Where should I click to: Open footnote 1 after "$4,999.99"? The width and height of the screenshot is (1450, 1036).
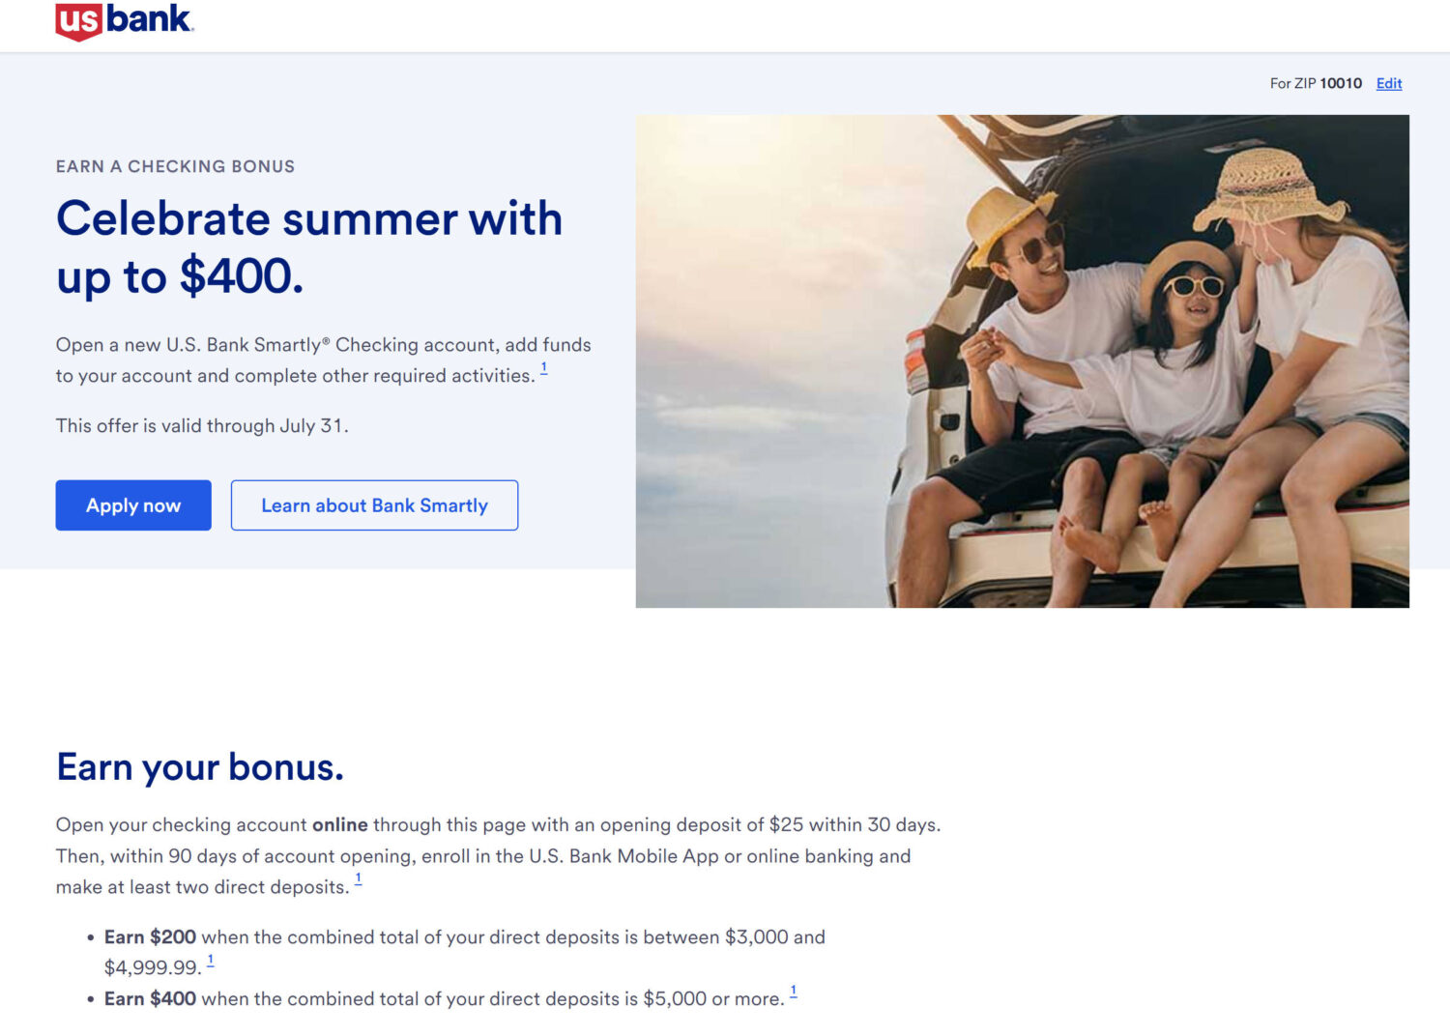point(210,961)
